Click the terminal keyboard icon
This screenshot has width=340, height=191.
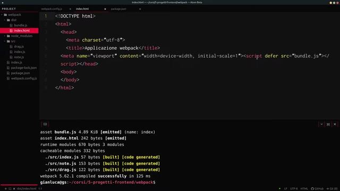(x=45, y=124)
